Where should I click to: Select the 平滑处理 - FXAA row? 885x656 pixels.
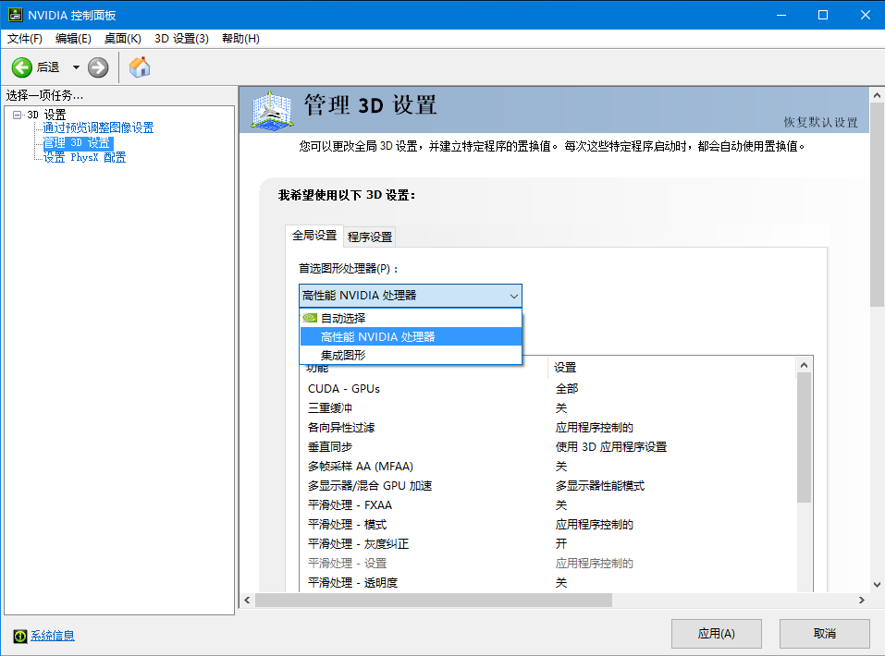(x=547, y=504)
